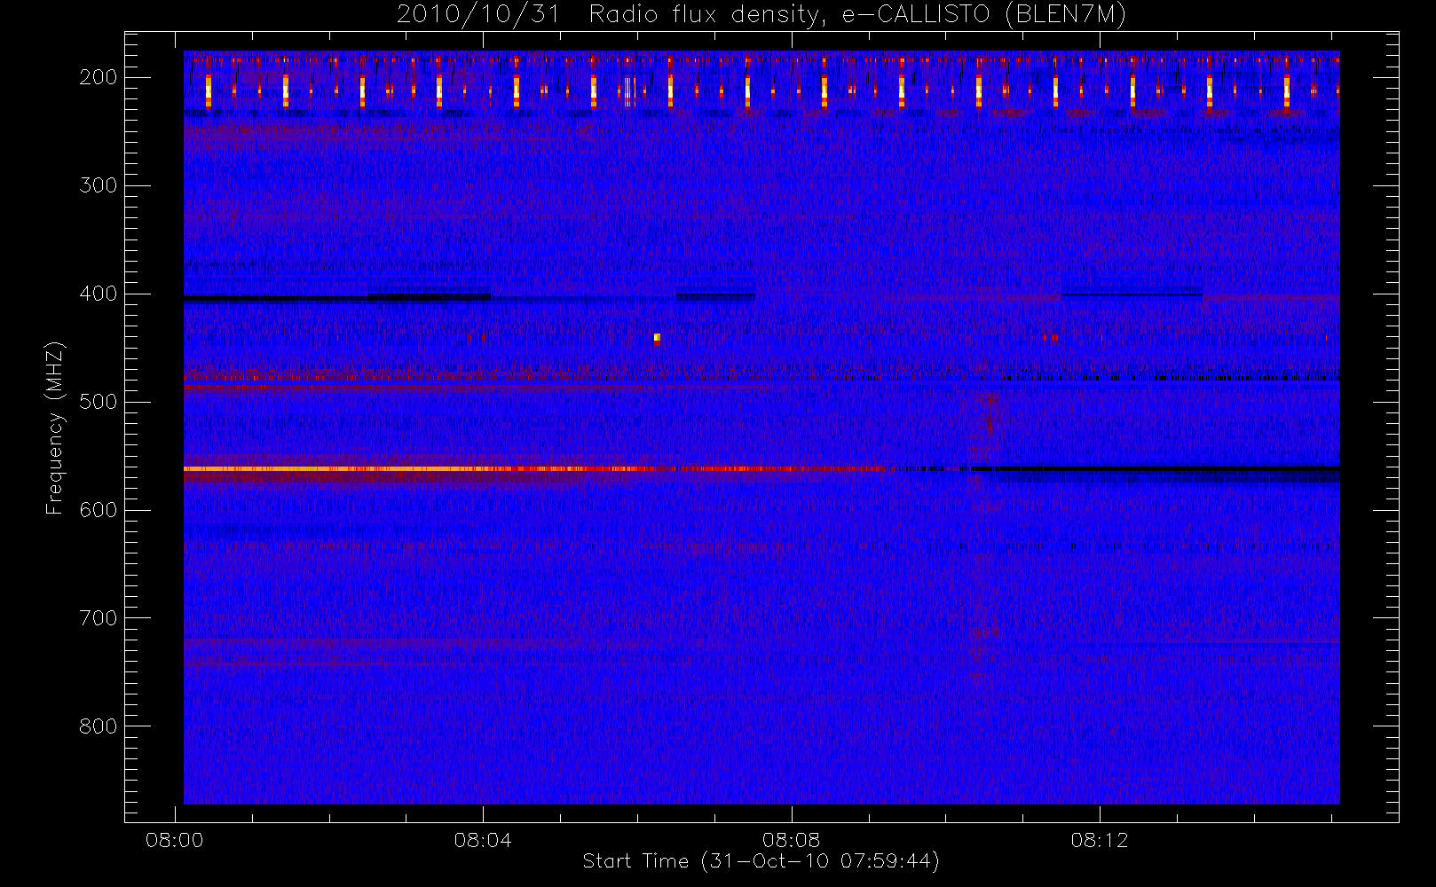Select the 200 frequency tick label
The width and height of the screenshot is (1436, 887).
(x=99, y=77)
